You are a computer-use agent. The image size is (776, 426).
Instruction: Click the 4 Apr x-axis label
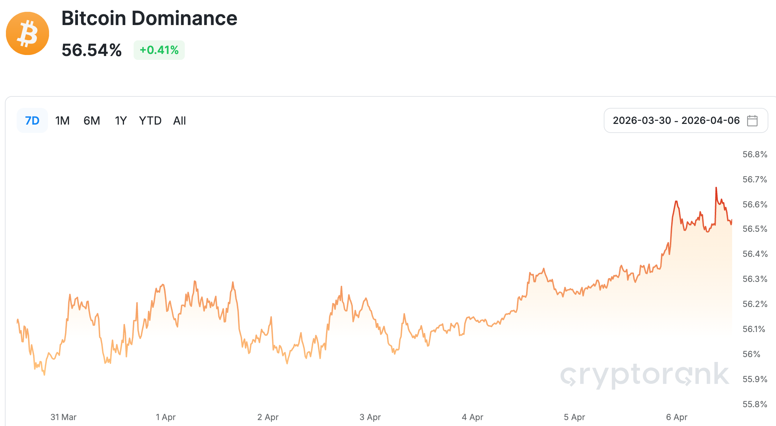(x=472, y=417)
